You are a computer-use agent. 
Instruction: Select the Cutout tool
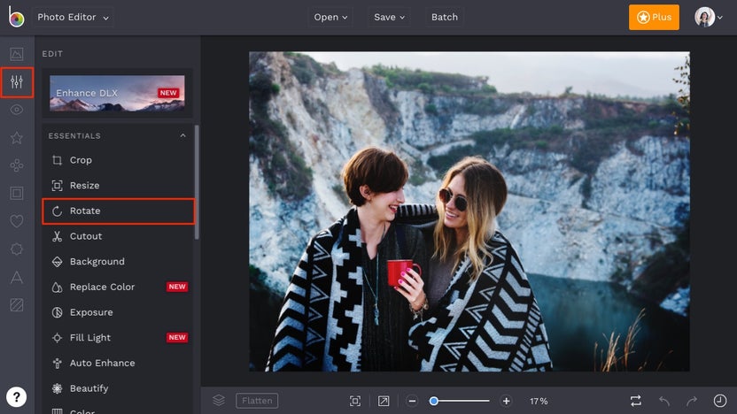click(x=118, y=236)
